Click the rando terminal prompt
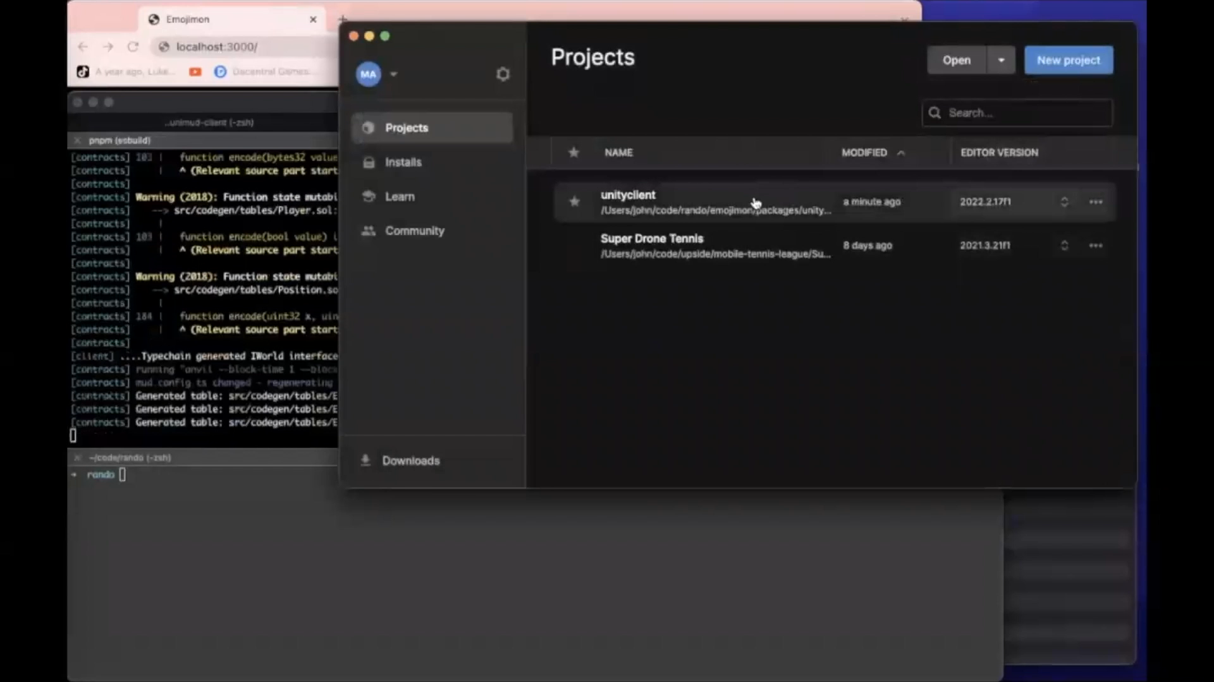The image size is (1214, 682). pyautogui.click(x=101, y=475)
